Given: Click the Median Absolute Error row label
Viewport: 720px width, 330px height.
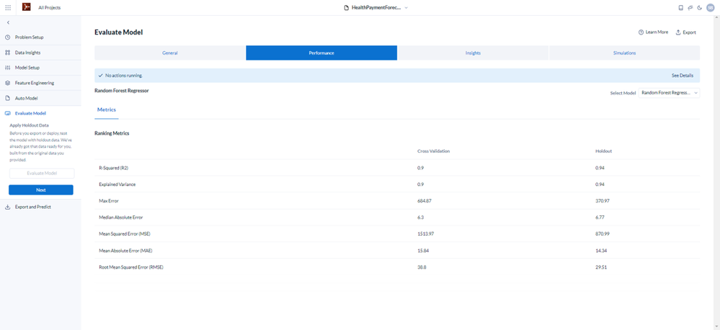Looking at the screenshot, I should coord(120,217).
